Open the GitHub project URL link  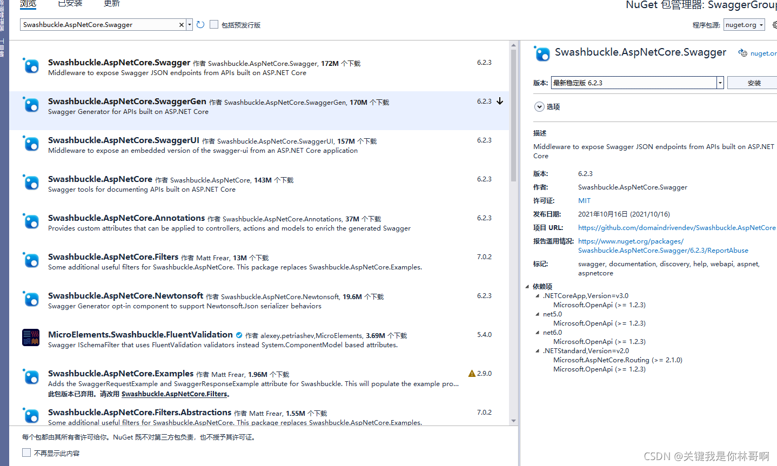click(x=676, y=227)
